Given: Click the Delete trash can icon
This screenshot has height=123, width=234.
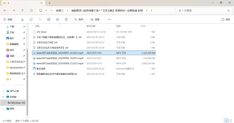Looking at the screenshot, I should point(66,19).
